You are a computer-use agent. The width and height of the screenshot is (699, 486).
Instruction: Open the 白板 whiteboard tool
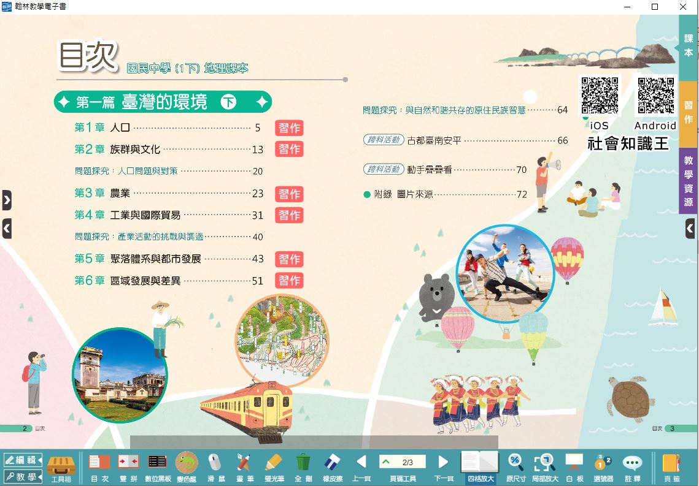[x=574, y=467]
